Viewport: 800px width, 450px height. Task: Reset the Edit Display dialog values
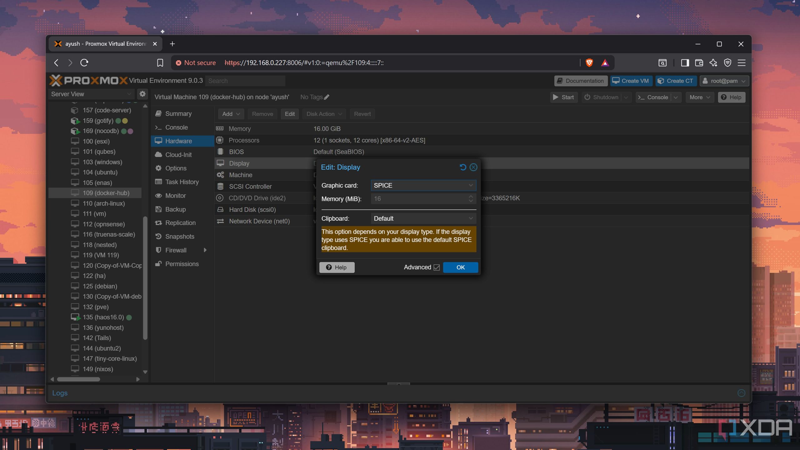463,167
